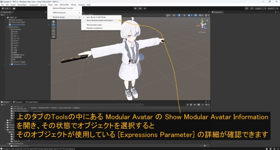Toggle Persp projection label under gizmo
The image size is (280, 150).
tap(202, 32)
